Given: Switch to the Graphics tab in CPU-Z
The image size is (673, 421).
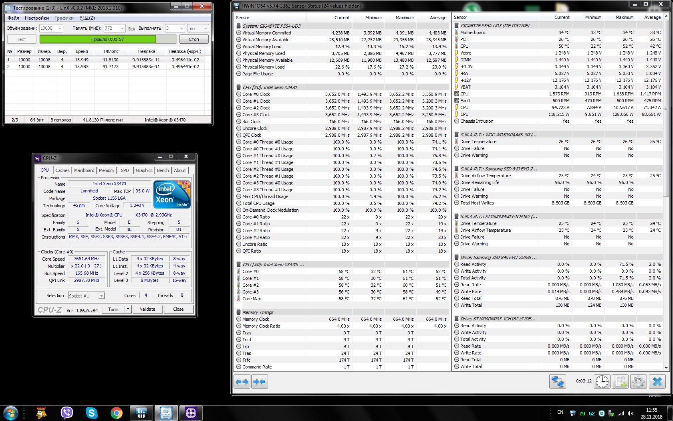Looking at the screenshot, I should pos(144,170).
